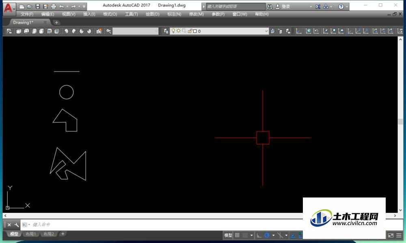Click Make Object's Layer Current icon
Screen dimensions: 406x243
(x=272, y=31)
